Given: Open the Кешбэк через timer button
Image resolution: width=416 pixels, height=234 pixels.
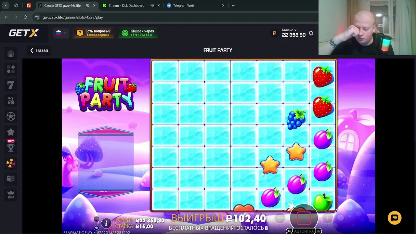Looking at the screenshot, I should [138, 33].
